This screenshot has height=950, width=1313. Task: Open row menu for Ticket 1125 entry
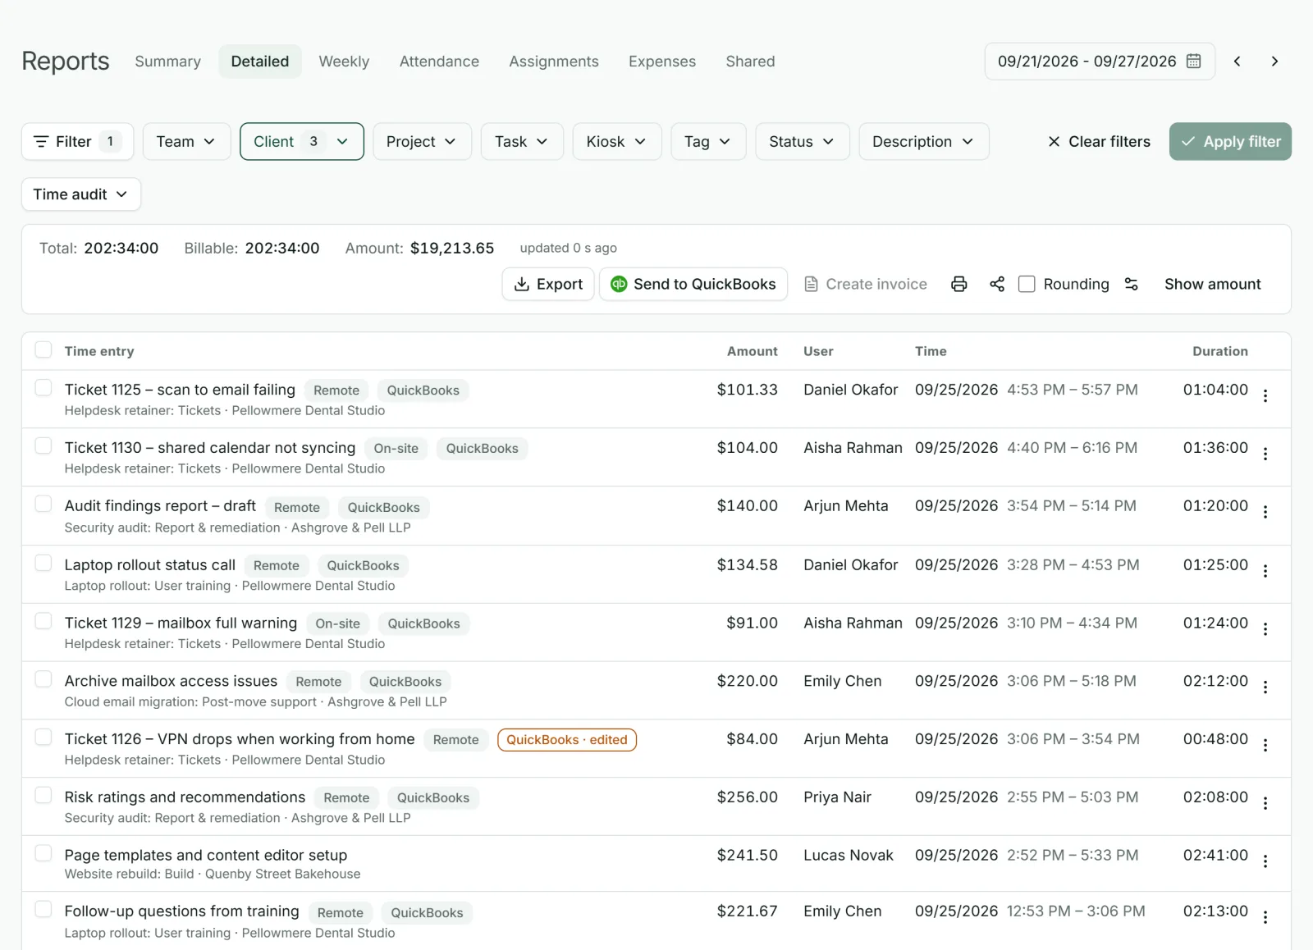[1265, 395]
